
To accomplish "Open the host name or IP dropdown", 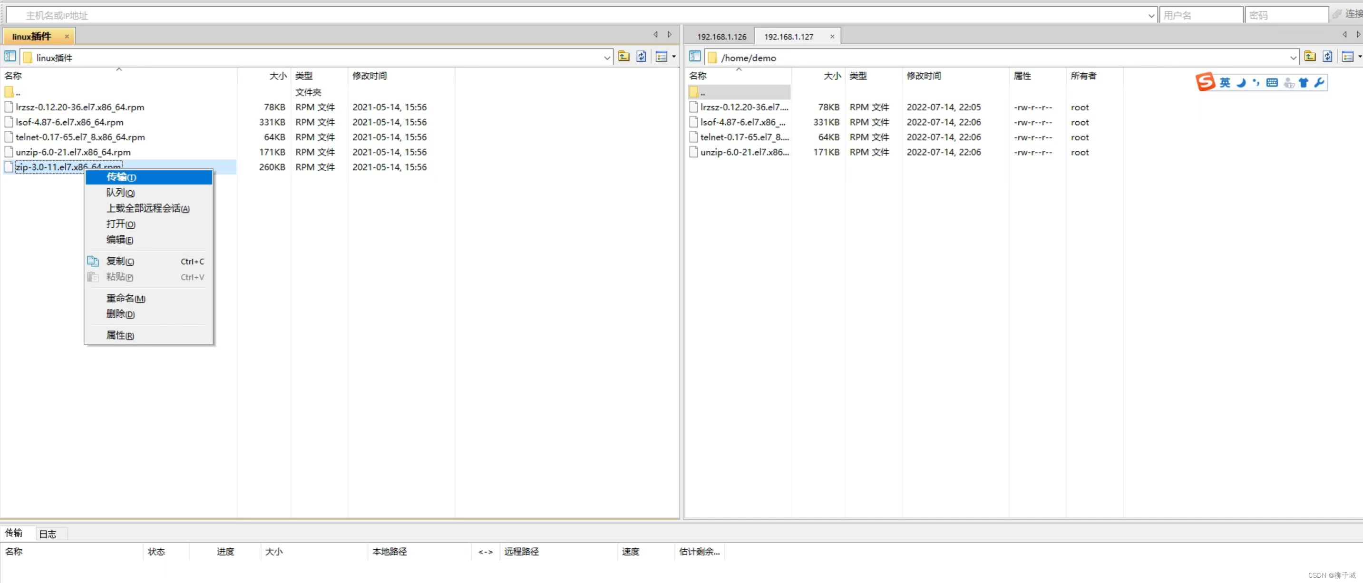I will [x=1151, y=15].
